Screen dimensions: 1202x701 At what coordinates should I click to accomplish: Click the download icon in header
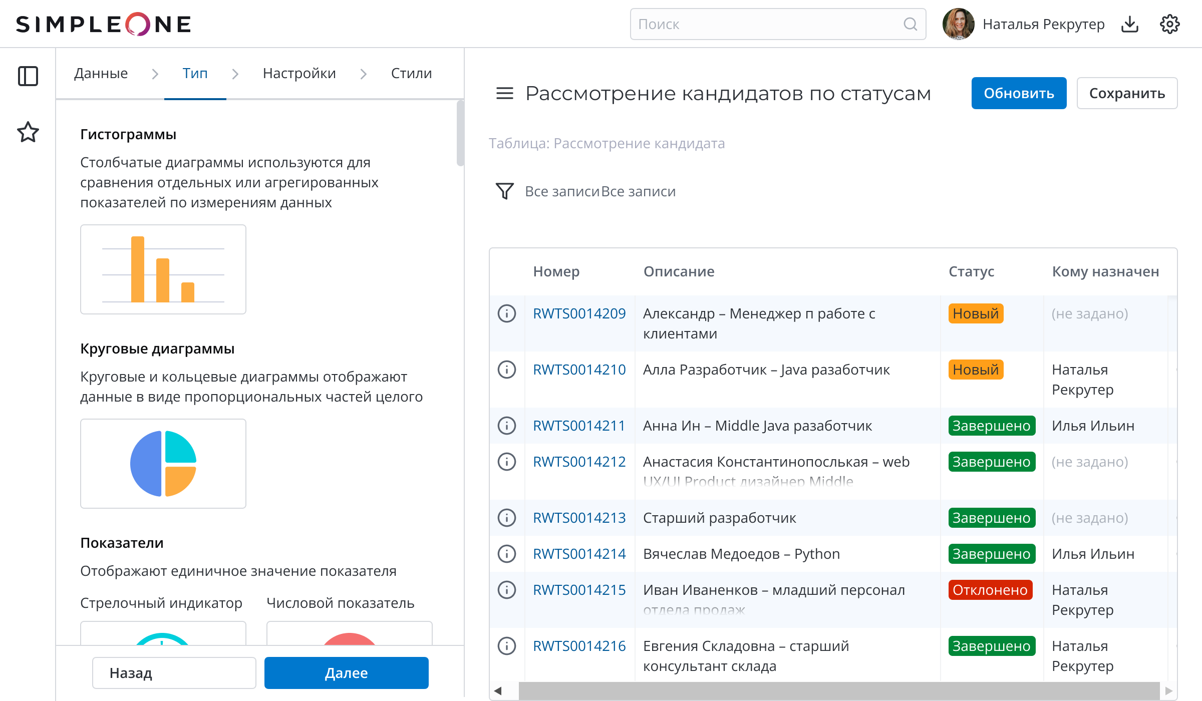tap(1129, 24)
